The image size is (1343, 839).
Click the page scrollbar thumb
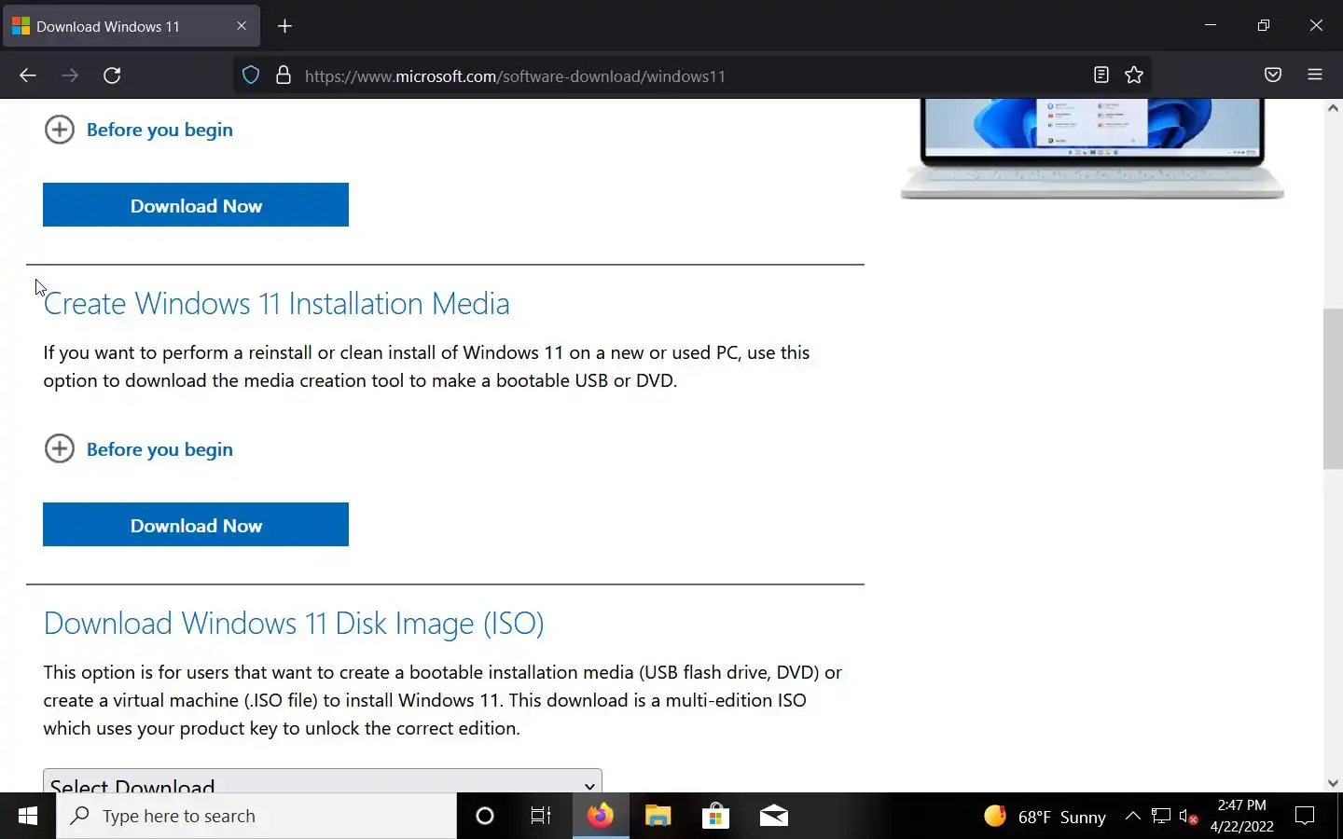tap(1333, 389)
